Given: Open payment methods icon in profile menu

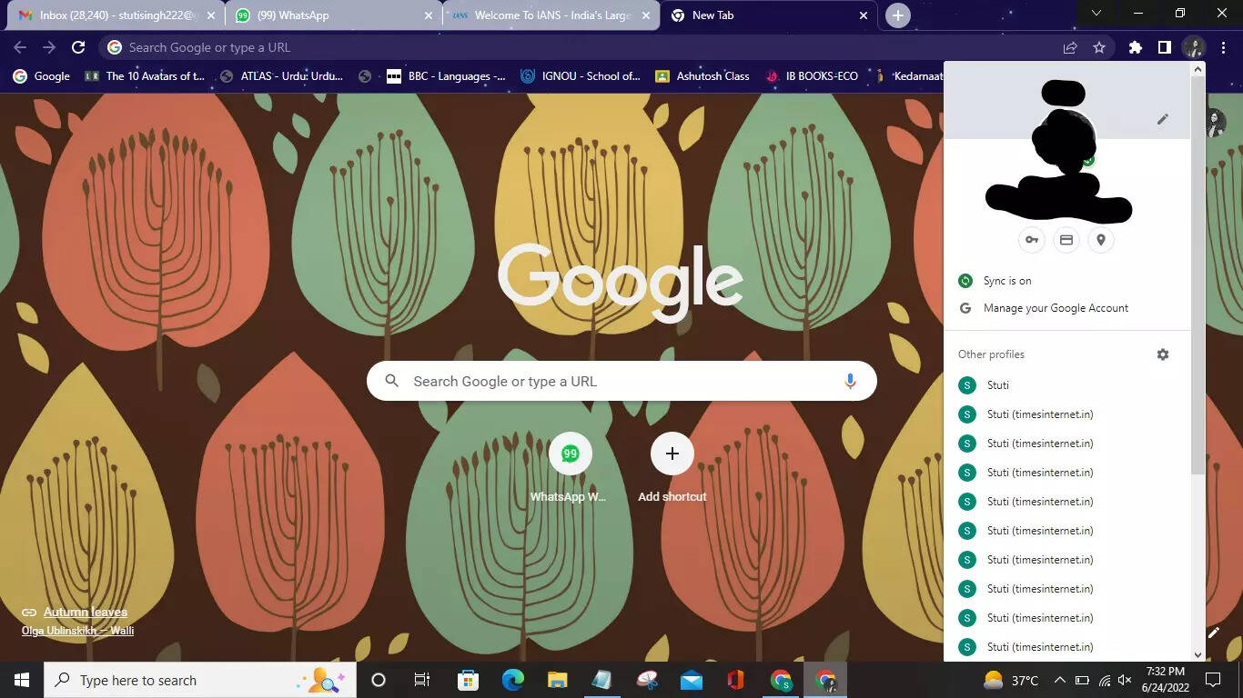Looking at the screenshot, I should coord(1066,239).
